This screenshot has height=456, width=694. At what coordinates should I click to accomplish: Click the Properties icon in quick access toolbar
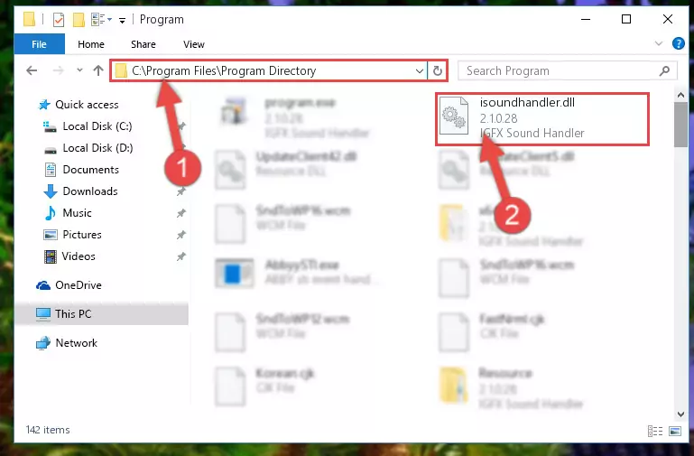[59, 20]
